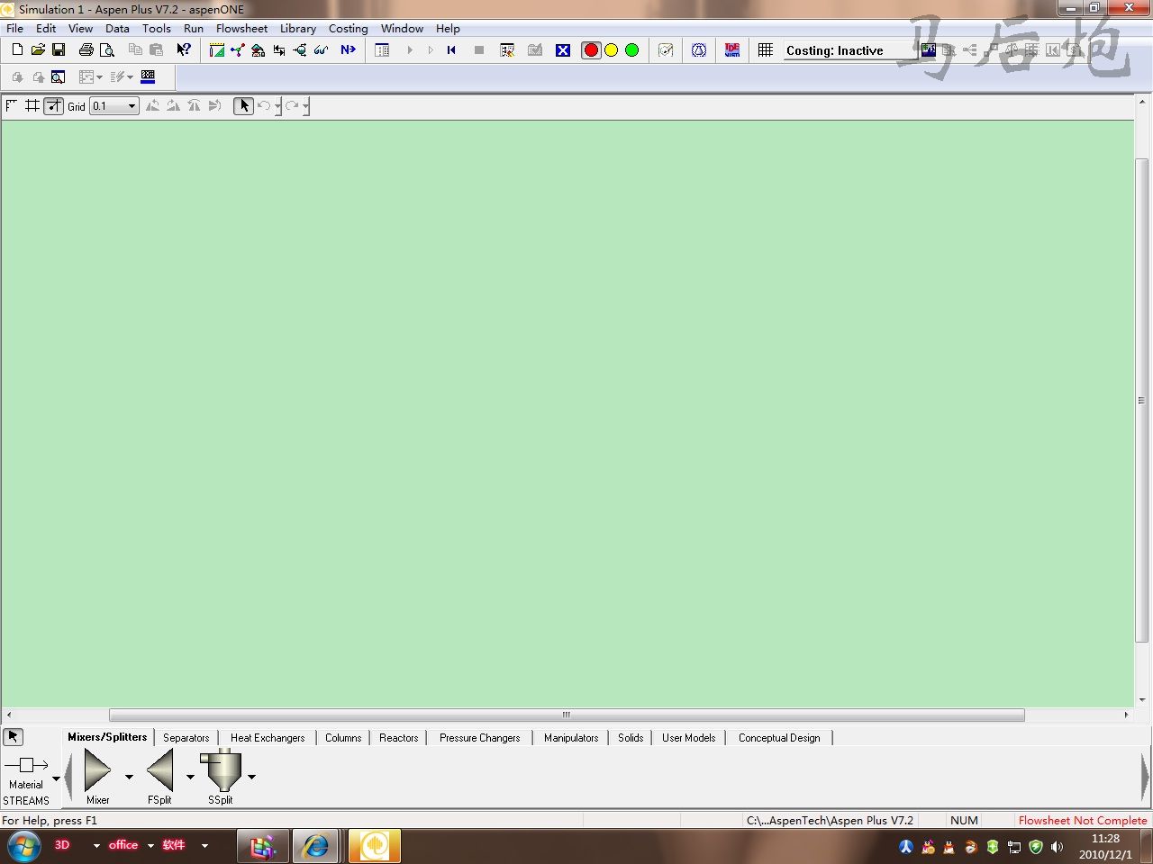Save the simulation with the floppy disk icon

coord(59,50)
